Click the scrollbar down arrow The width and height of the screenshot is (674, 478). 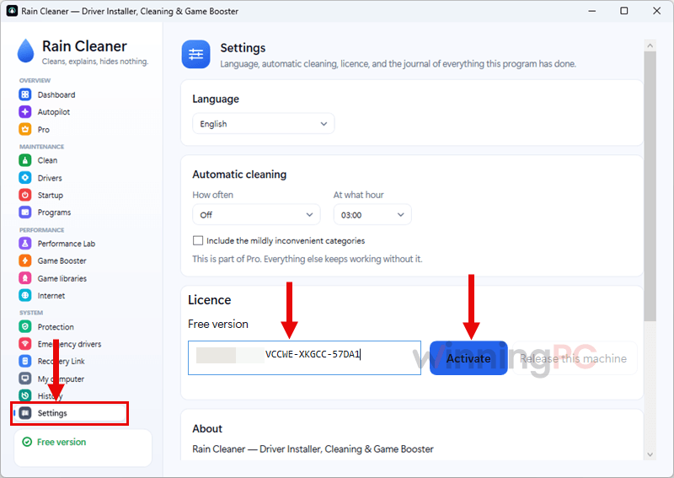coord(650,454)
